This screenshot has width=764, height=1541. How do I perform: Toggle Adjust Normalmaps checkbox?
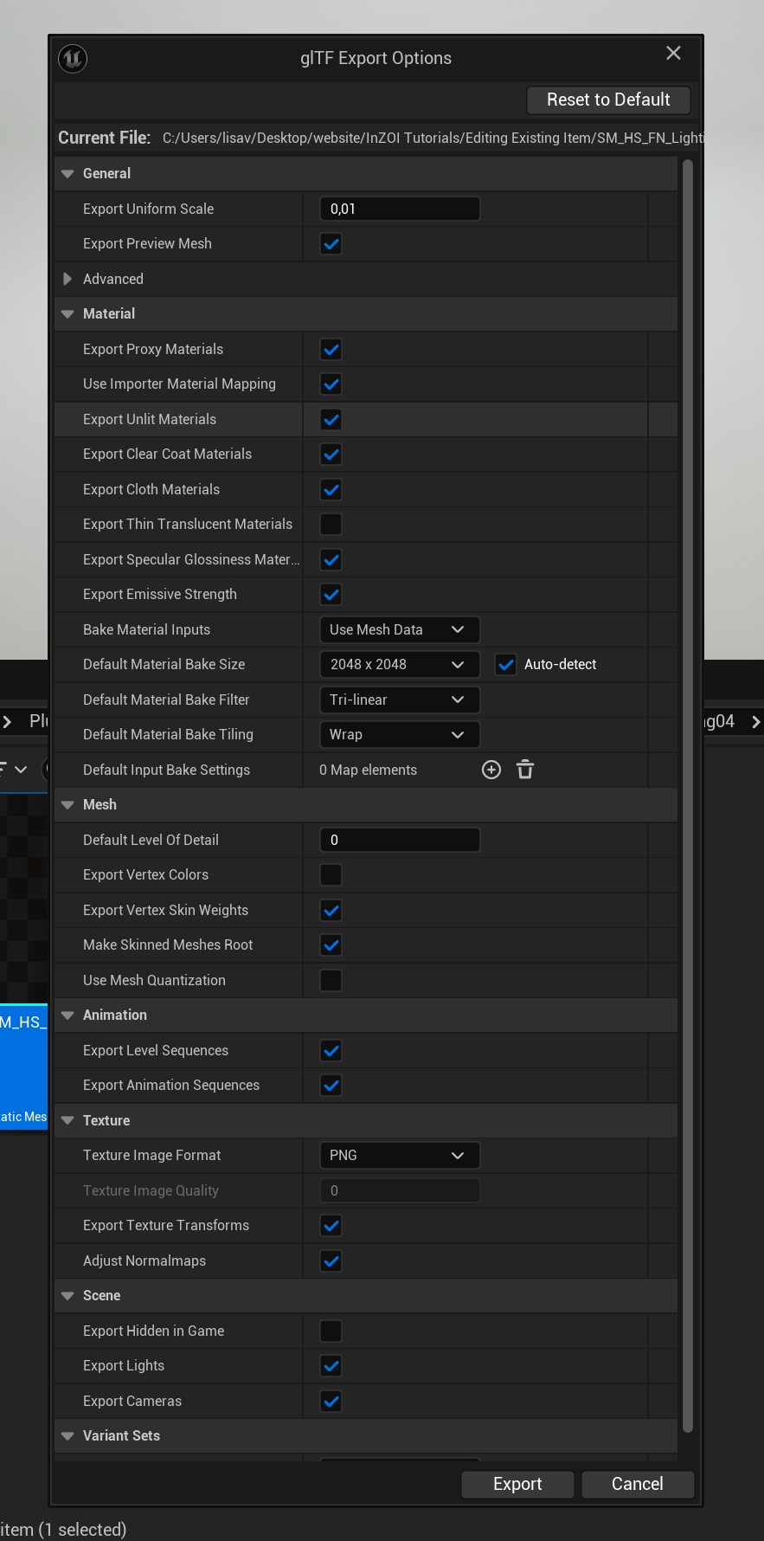point(331,1261)
